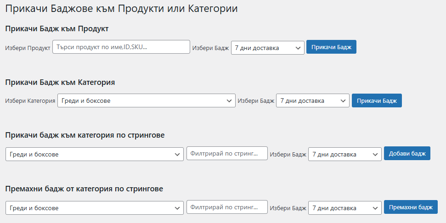Click the Премахни бадж от категория по стрингове heading

pos(84,189)
